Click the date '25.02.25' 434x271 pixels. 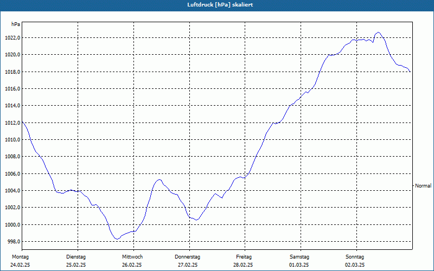click(x=76, y=265)
